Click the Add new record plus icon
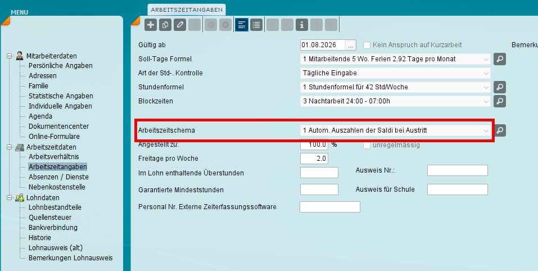 tap(151, 25)
